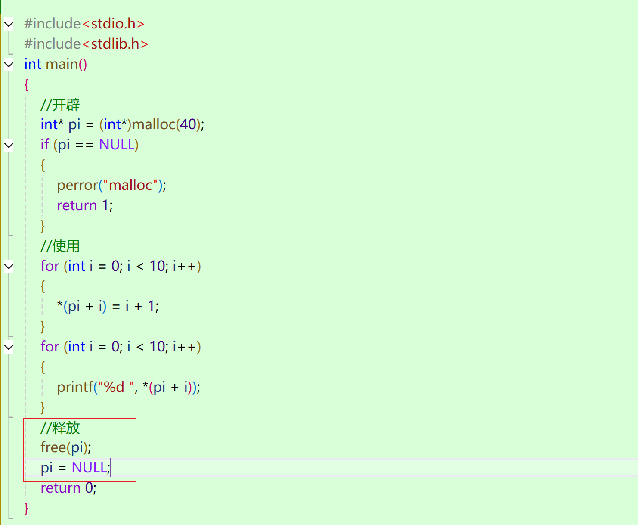Click the //使用 comment
638x525 pixels.
pos(60,246)
